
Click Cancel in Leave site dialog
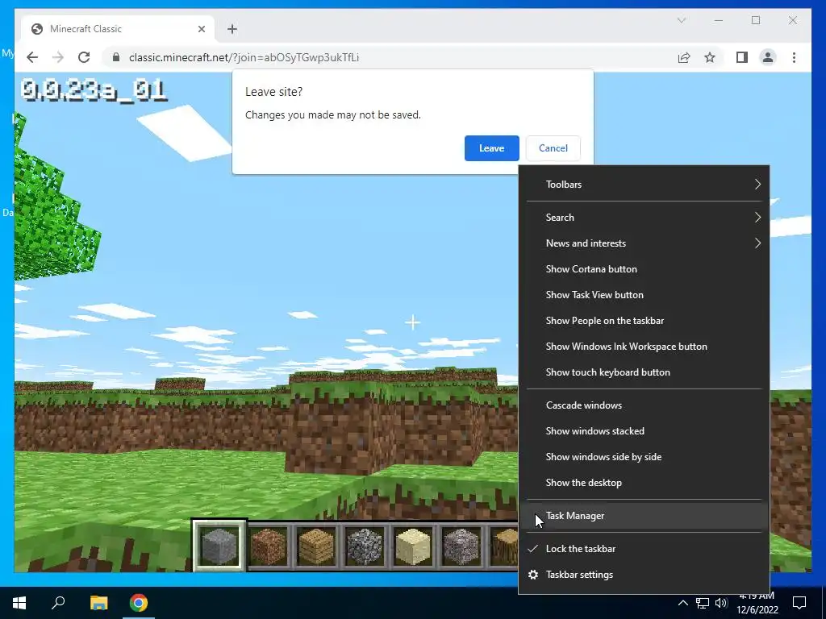553,148
